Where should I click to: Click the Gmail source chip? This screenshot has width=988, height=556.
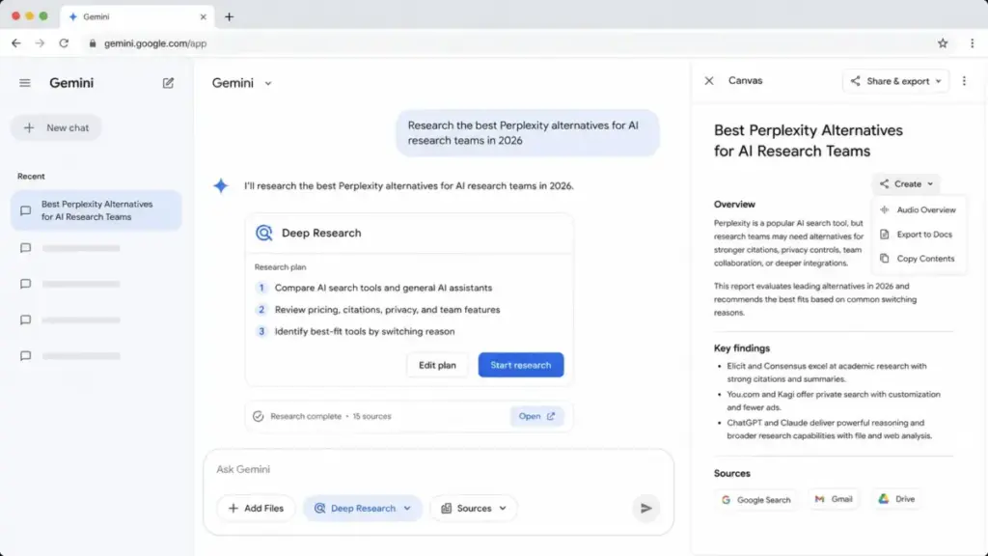[834, 499]
